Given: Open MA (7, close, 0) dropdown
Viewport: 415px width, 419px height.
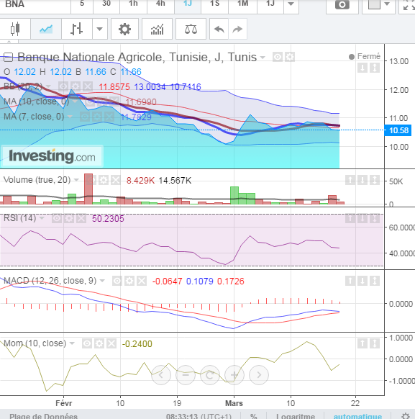Looking at the screenshot, I should point(70,117).
